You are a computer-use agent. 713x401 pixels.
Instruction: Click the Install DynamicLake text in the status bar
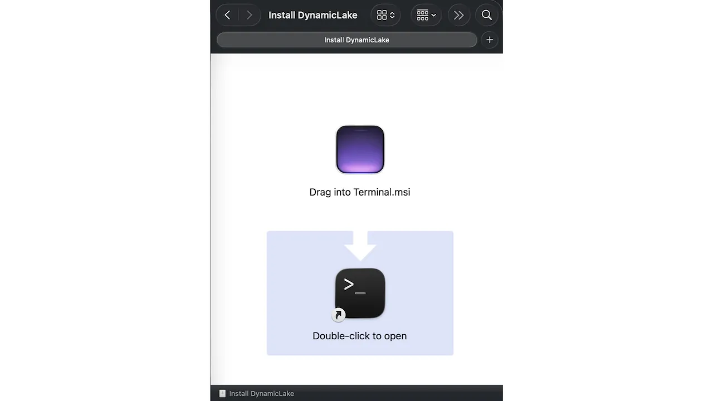262,393
